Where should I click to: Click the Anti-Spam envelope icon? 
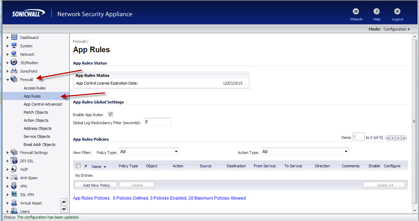[14, 178]
